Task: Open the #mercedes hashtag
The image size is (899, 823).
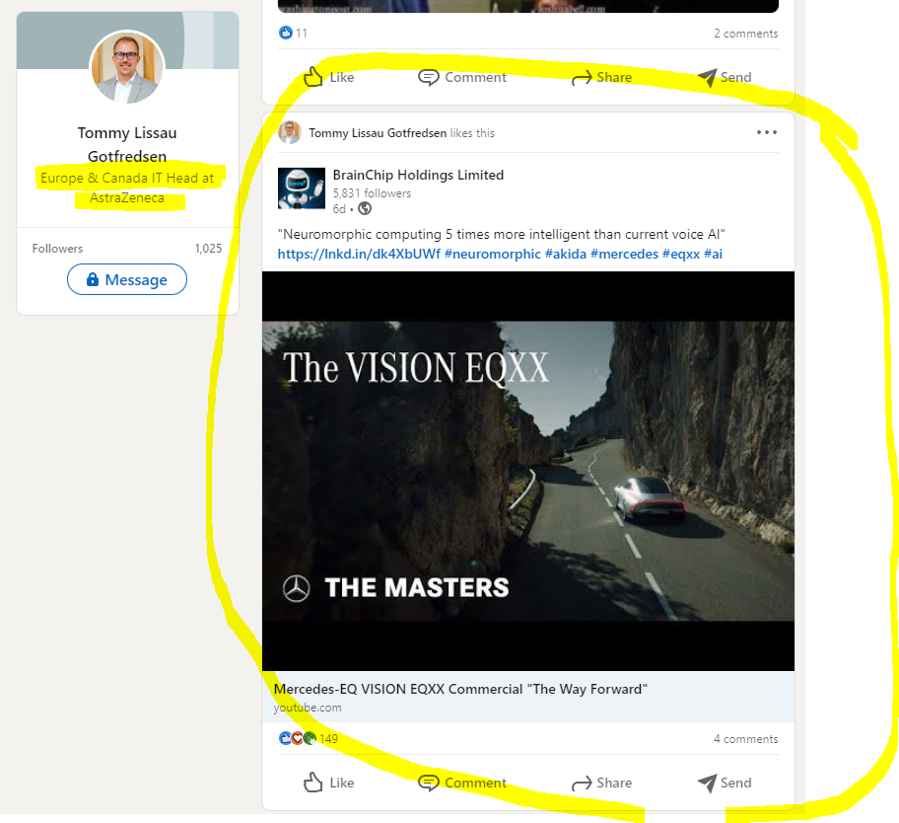Action: 624,254
